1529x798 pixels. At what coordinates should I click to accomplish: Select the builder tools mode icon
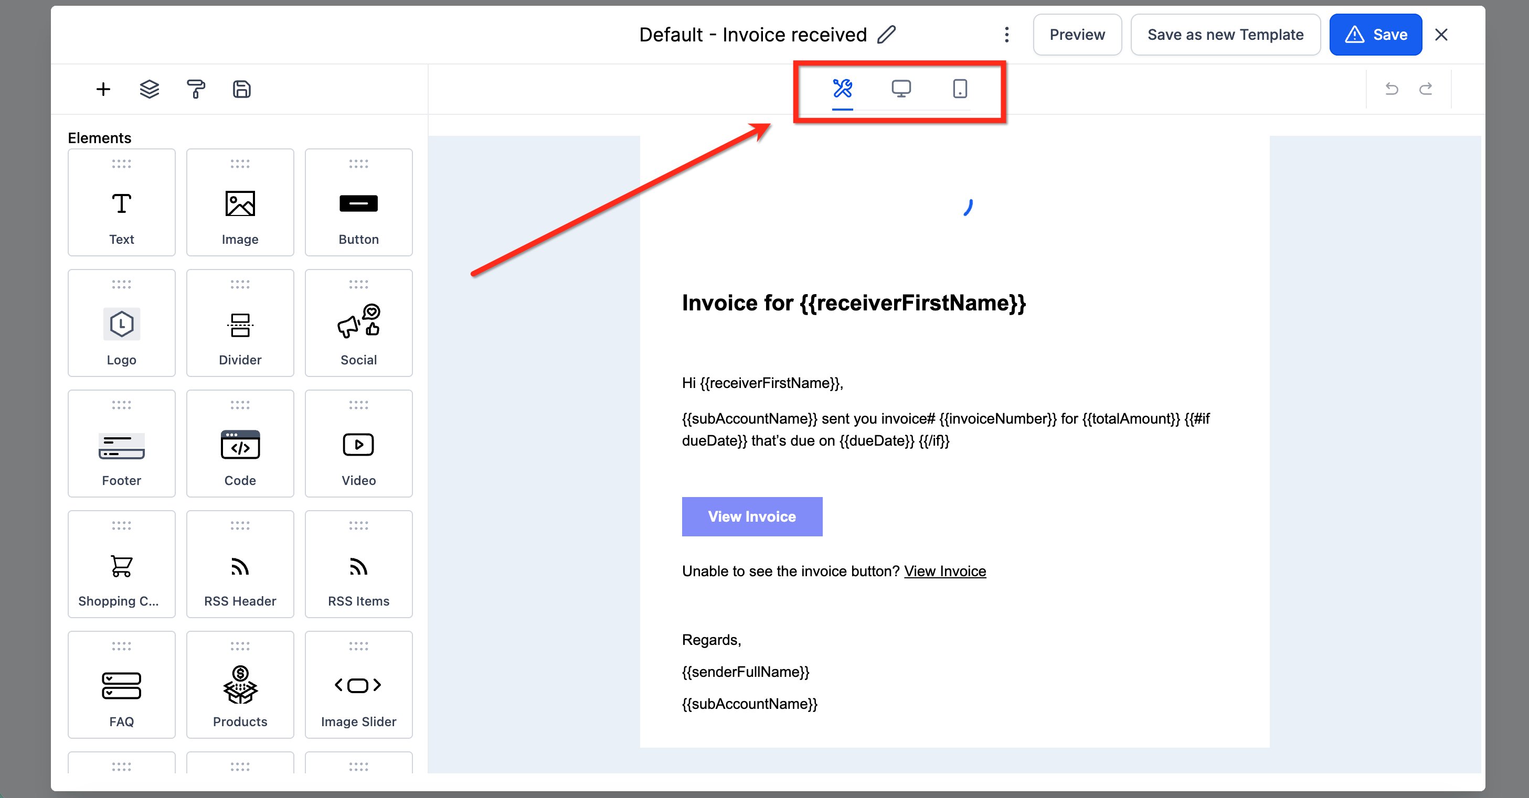click(842, 89)
